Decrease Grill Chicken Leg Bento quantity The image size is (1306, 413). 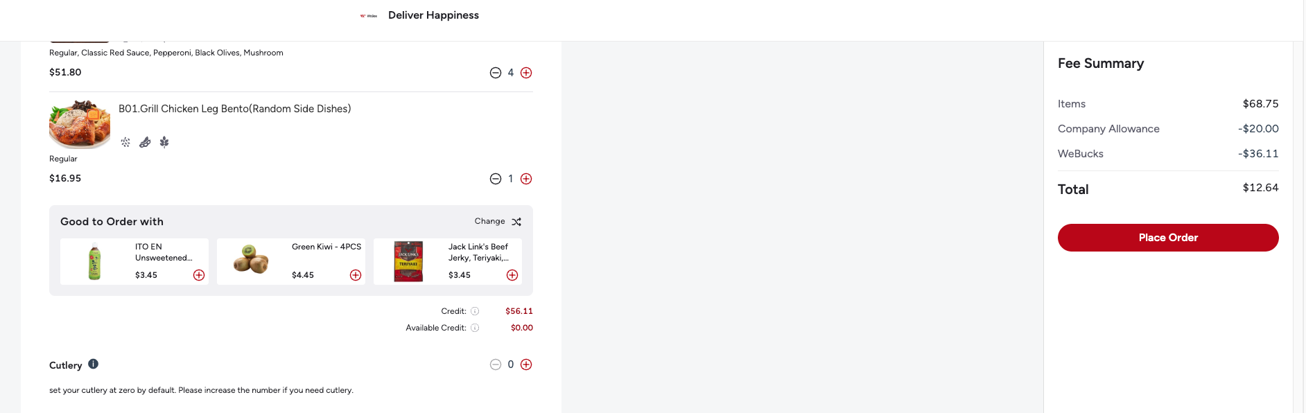496,179
